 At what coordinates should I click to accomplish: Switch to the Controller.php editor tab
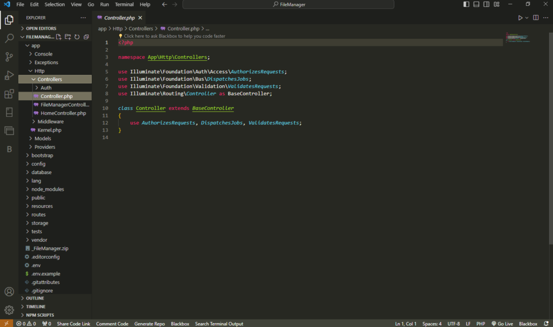120,17
